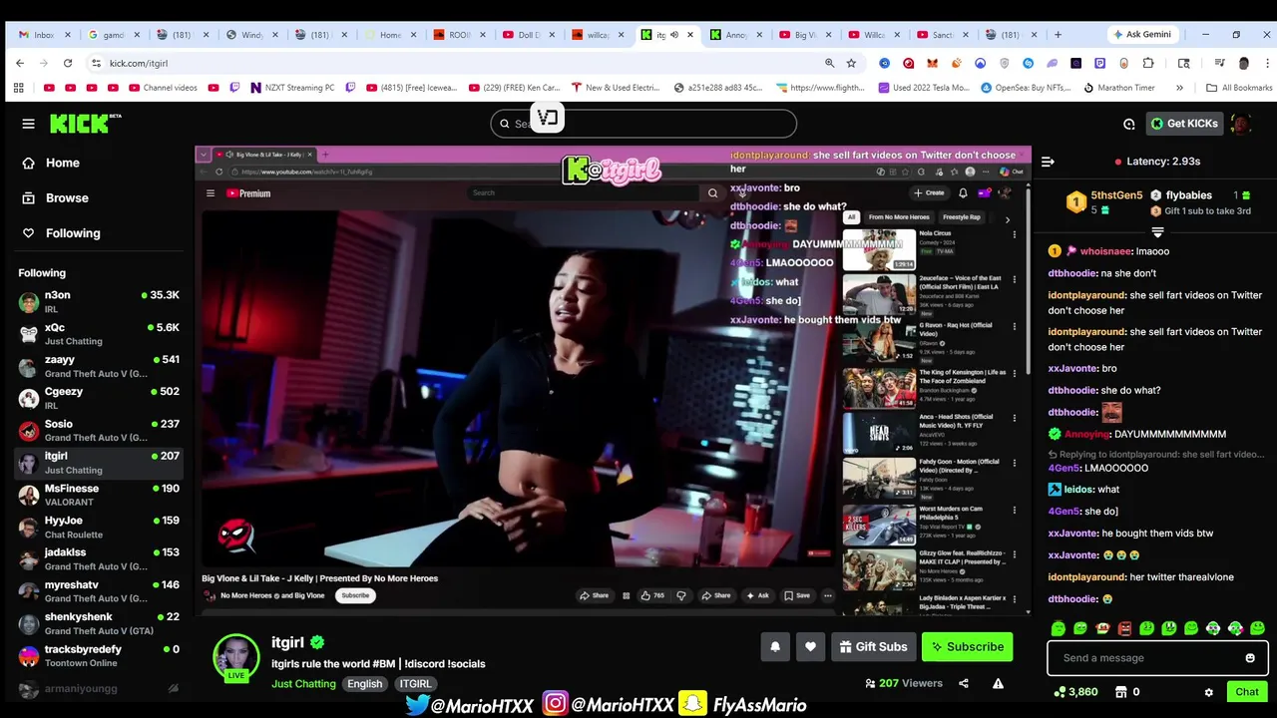Open n3on's channel in Following list
The width and height of the screenshot is (1277, 718).
tap(98, 302)
